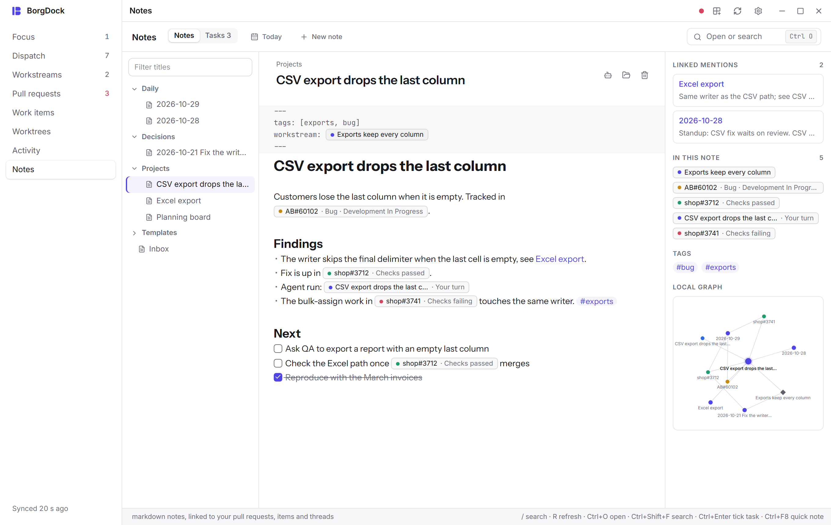Go to Dispatch in sidebar
The image size is (831, 525).
click(x=61, y=56)
